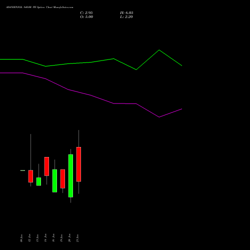Select the 21 Jan date label

click(x=77, y=238)
